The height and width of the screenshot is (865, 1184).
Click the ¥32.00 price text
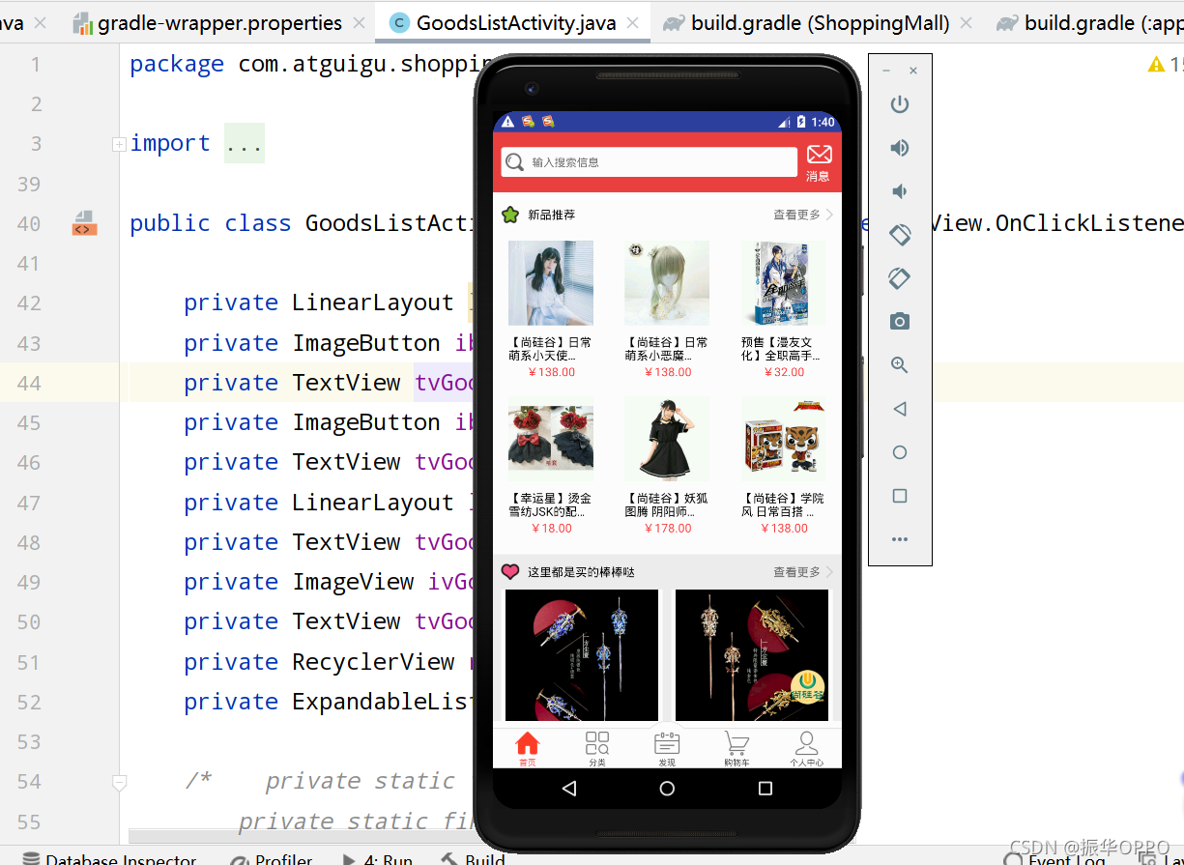pyautogui.click(x=783, y=372)
